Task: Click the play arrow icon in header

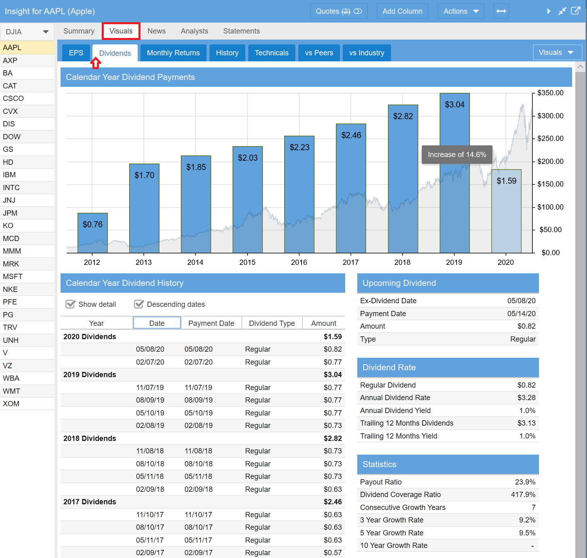Action: [549, 11]
